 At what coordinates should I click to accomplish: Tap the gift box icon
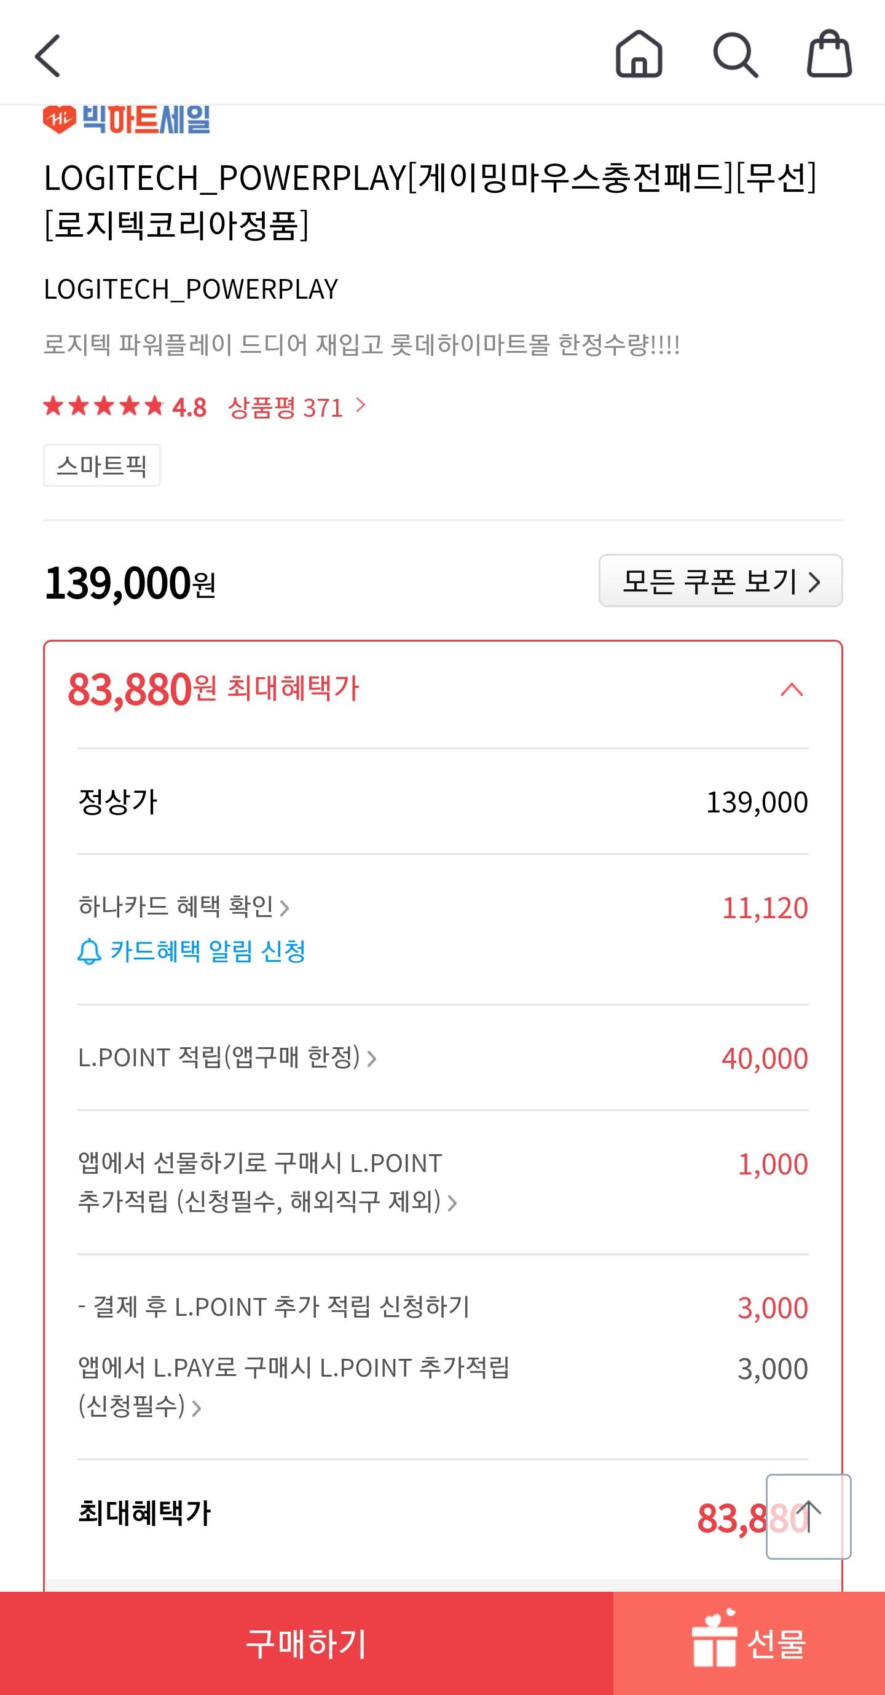point(714,1643)
